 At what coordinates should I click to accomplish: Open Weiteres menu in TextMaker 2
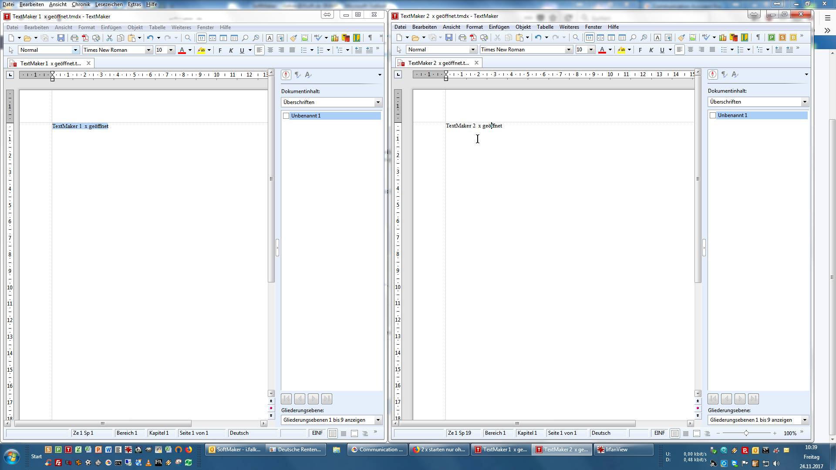point(569,27)
